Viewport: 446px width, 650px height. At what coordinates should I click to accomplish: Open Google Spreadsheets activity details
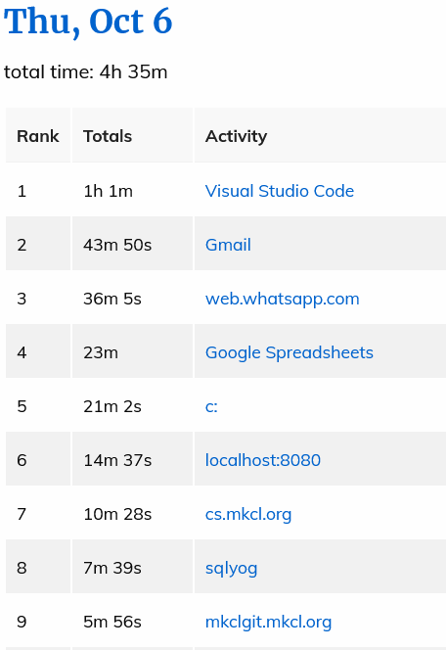(290, 352)
